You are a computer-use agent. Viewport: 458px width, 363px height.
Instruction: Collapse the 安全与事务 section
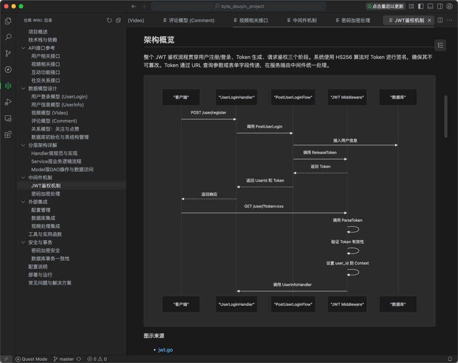[23, 242]
